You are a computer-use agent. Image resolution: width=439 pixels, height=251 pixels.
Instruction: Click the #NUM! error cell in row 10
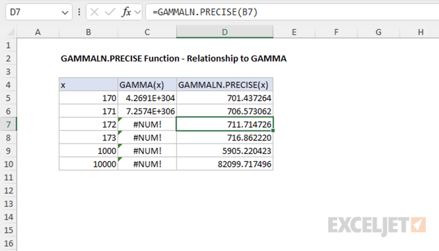147,164
